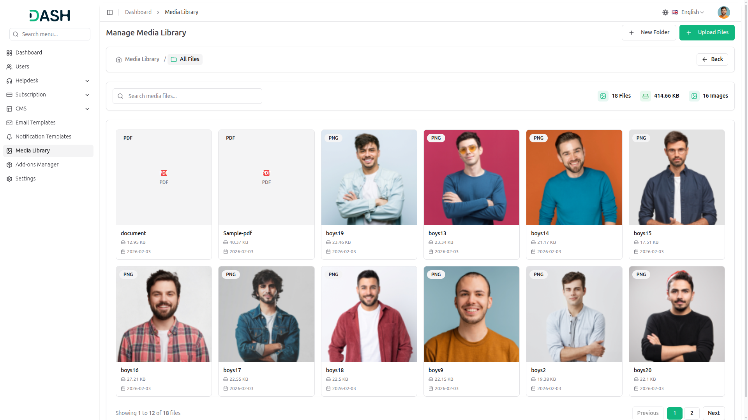Click the 18 Files stat icon
This screenshot has height=420, width=748.
pos(603,96)
